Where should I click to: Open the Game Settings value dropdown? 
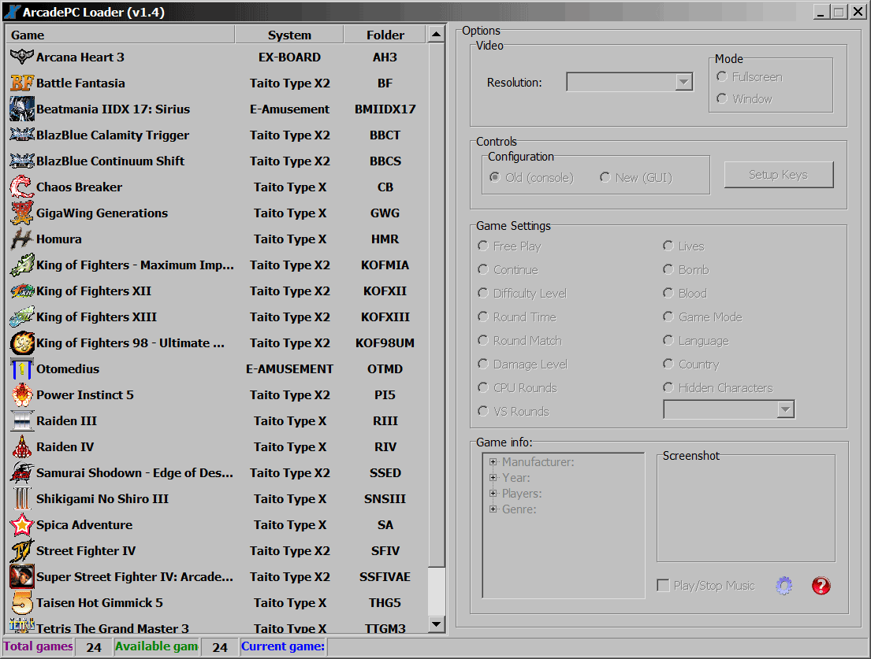pyautogui.click(x=785, y=409)
